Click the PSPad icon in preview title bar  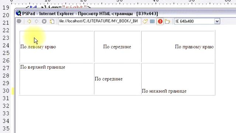pos(18,13)
